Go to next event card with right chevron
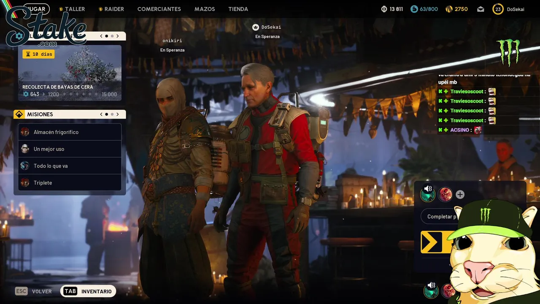This screenshot has height=304, width=540. click(x=118, y=36)
